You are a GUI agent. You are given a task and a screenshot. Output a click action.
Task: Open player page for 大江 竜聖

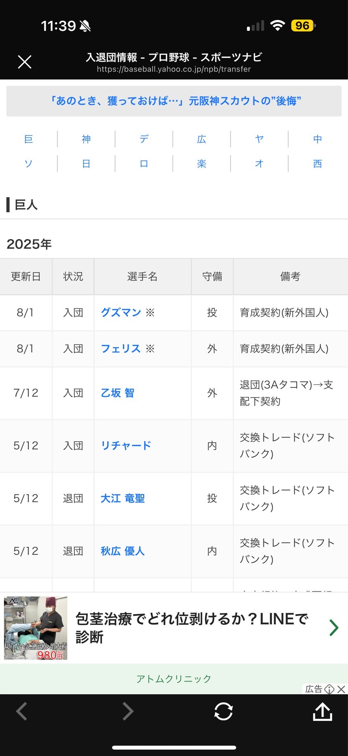tap(123, 498)
